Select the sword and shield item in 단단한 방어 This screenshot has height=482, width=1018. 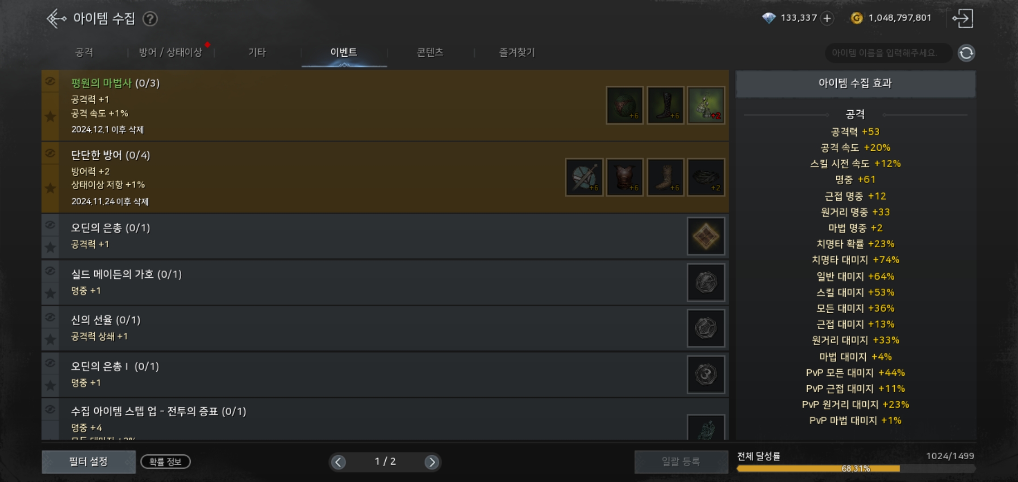(584, 177)
